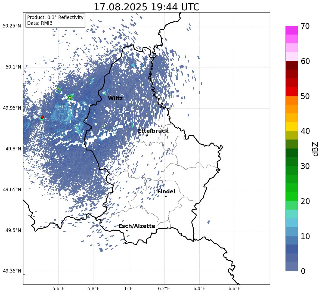
Task: Click the 5.8°E longitude label
Action: click(x=94, y=289)
